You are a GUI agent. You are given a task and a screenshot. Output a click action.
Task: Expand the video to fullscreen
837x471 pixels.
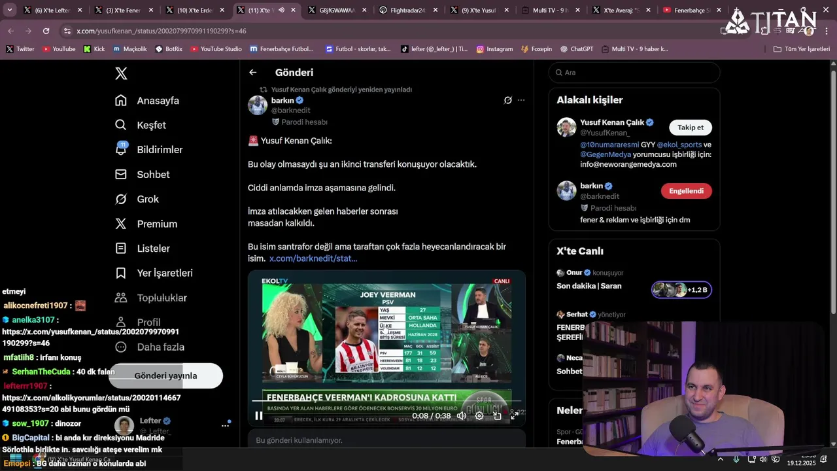tap(515, 415)
